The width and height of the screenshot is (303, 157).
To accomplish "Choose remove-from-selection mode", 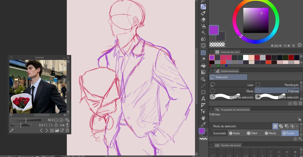I will 287,126.
